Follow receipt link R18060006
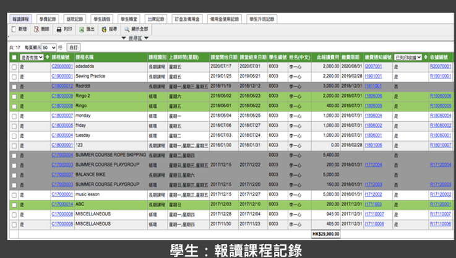The image size is (456, 258). (441, 96)
